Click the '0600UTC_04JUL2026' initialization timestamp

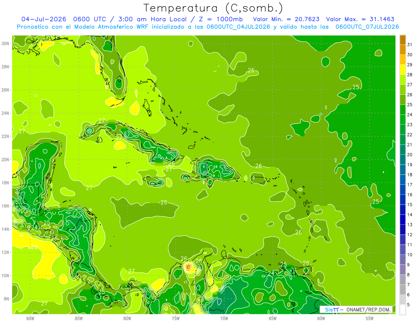pos(238,27)
